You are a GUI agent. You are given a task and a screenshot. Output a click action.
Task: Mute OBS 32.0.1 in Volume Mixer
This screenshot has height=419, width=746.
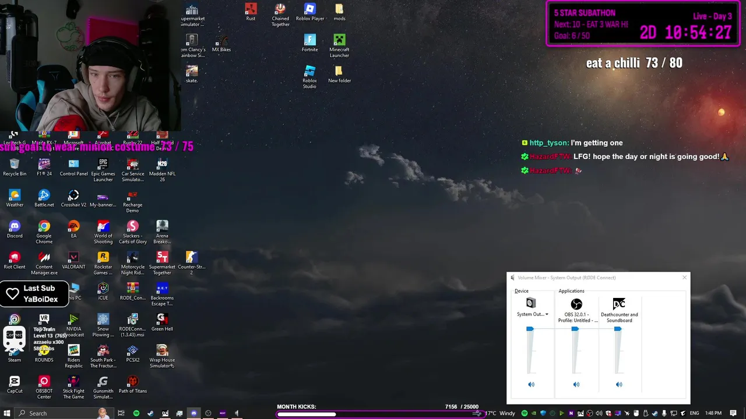576,384
